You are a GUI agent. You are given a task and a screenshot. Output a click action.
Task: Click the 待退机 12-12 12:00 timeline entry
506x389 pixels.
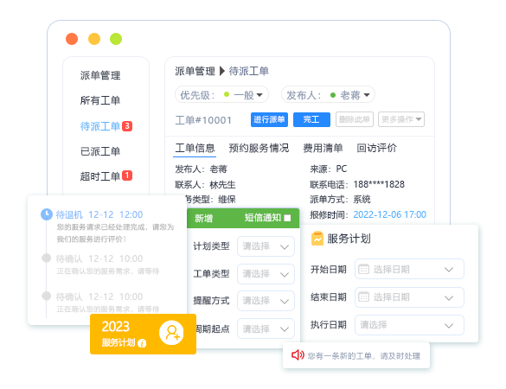tap(99, 214)
